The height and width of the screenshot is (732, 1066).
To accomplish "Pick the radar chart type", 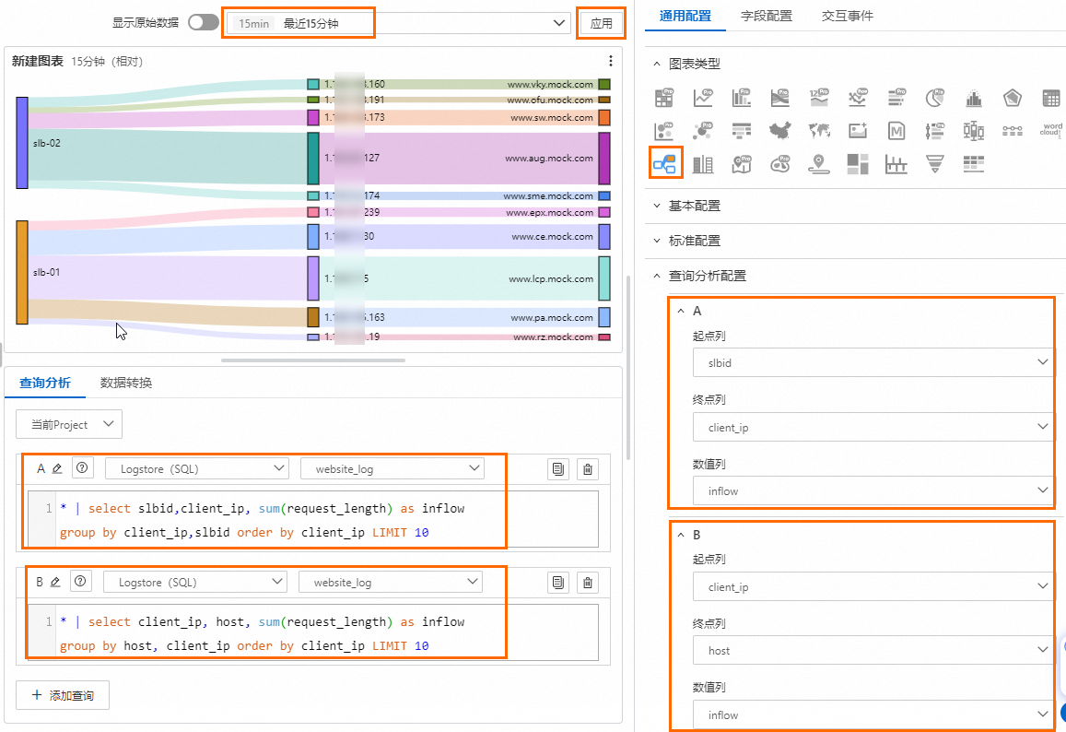I will [1013, 98].
